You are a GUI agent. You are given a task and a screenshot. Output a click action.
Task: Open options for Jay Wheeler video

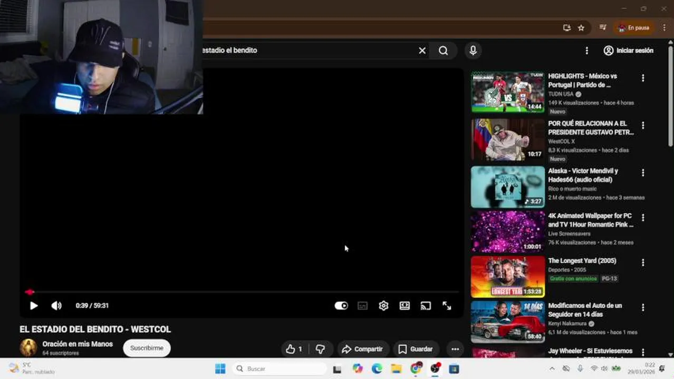[x=642, y=352]
